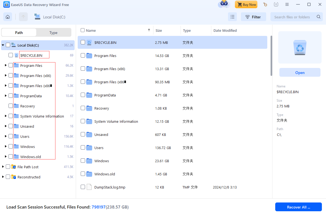Expand ProgramData in the folder tree
326x217 pixels.
point(5,96)
